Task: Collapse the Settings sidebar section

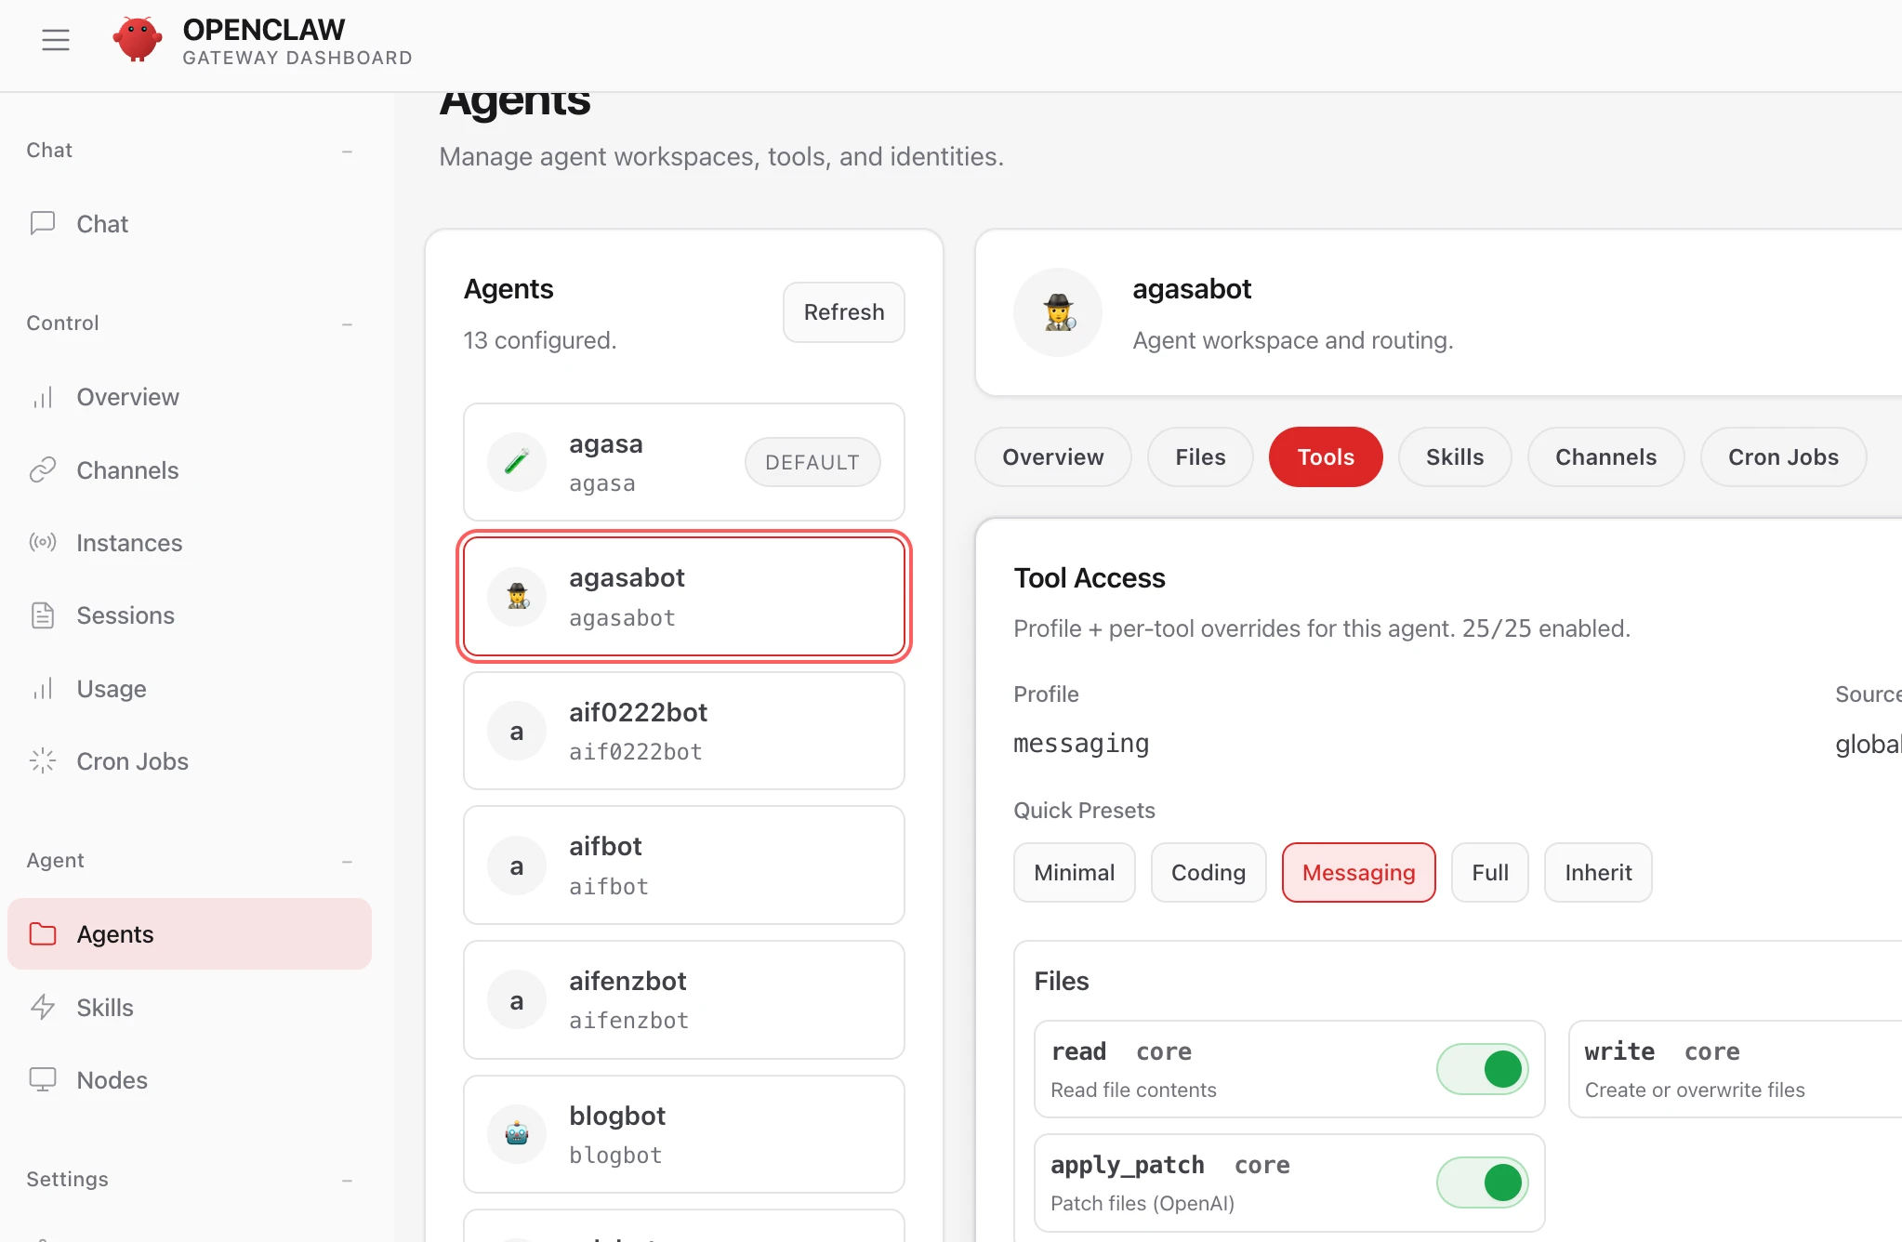Action: [347, 1180]
